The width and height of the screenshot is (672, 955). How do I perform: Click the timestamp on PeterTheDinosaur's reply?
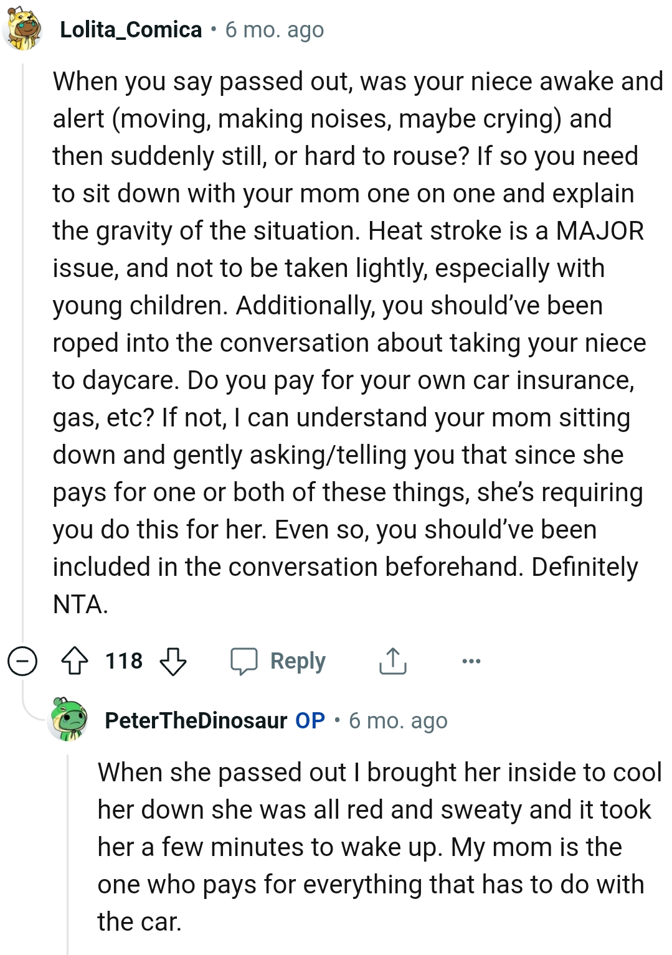[x=398, y=721]
